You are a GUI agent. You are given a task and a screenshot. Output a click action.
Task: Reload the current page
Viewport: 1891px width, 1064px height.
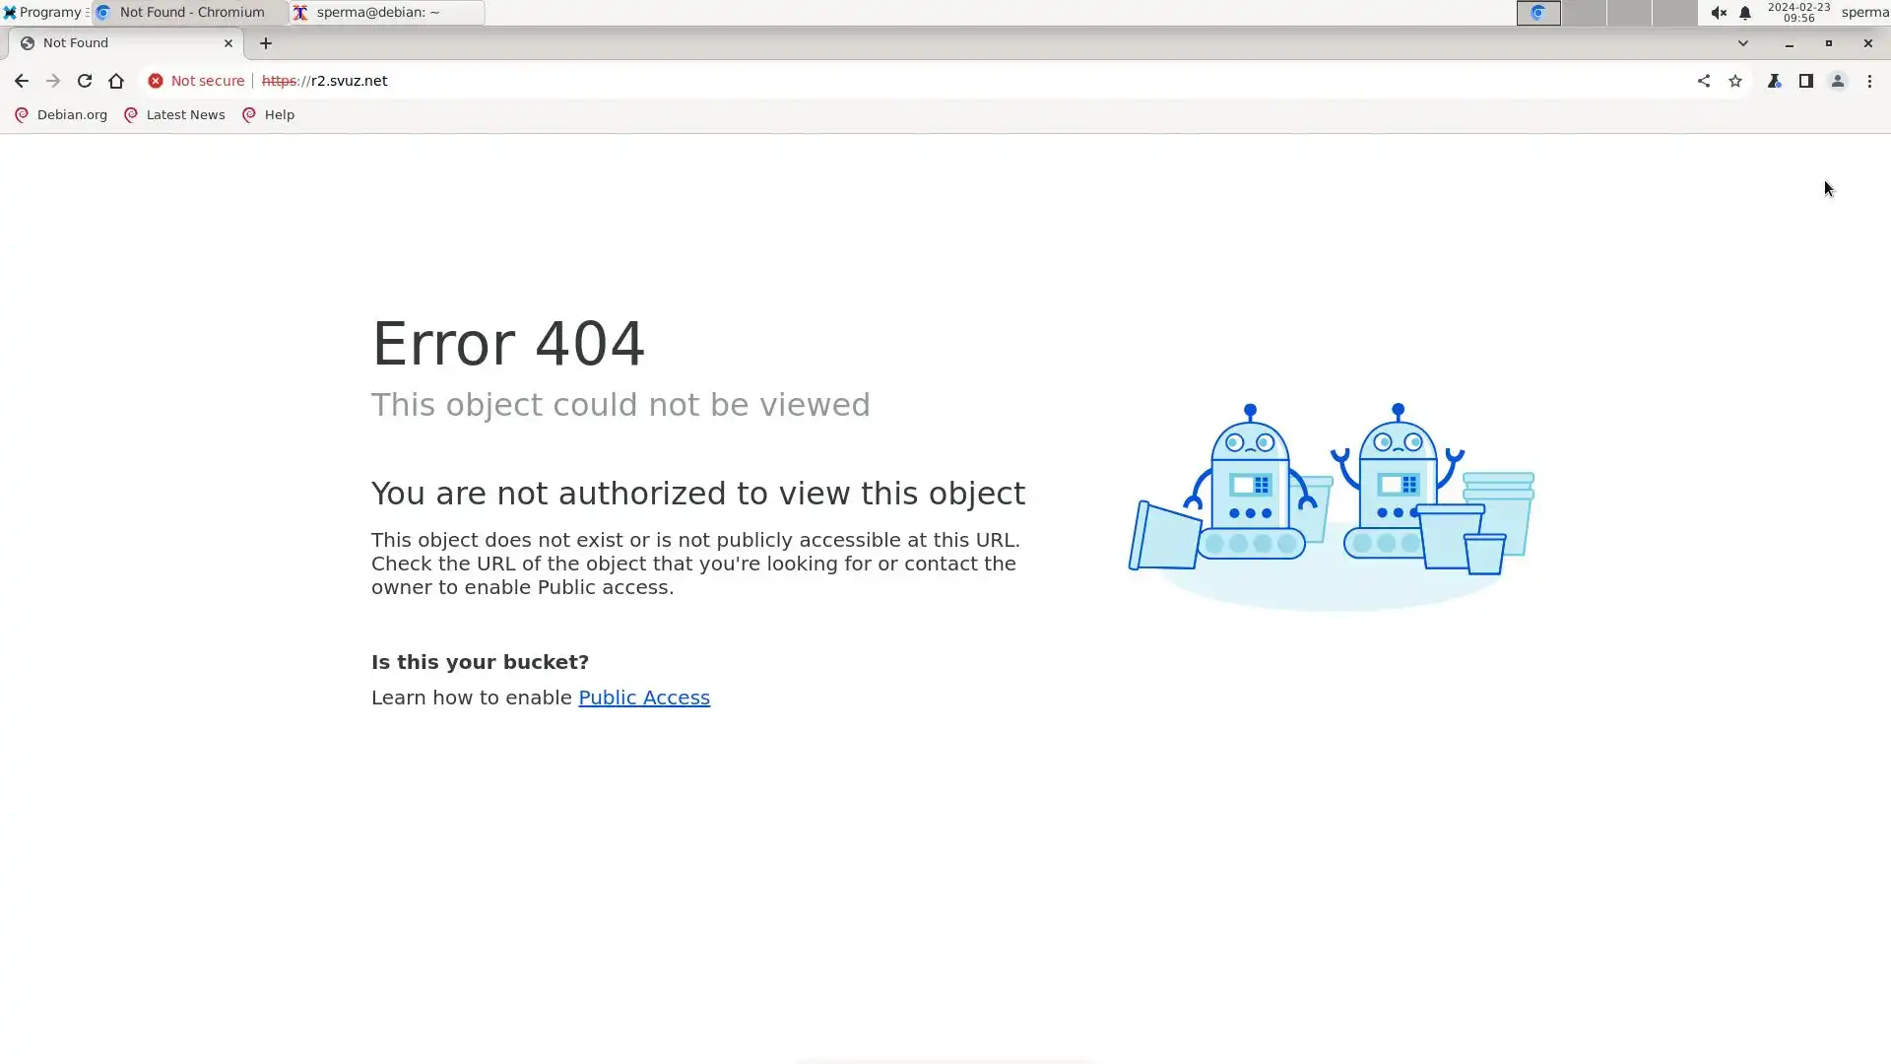(85, 81)
